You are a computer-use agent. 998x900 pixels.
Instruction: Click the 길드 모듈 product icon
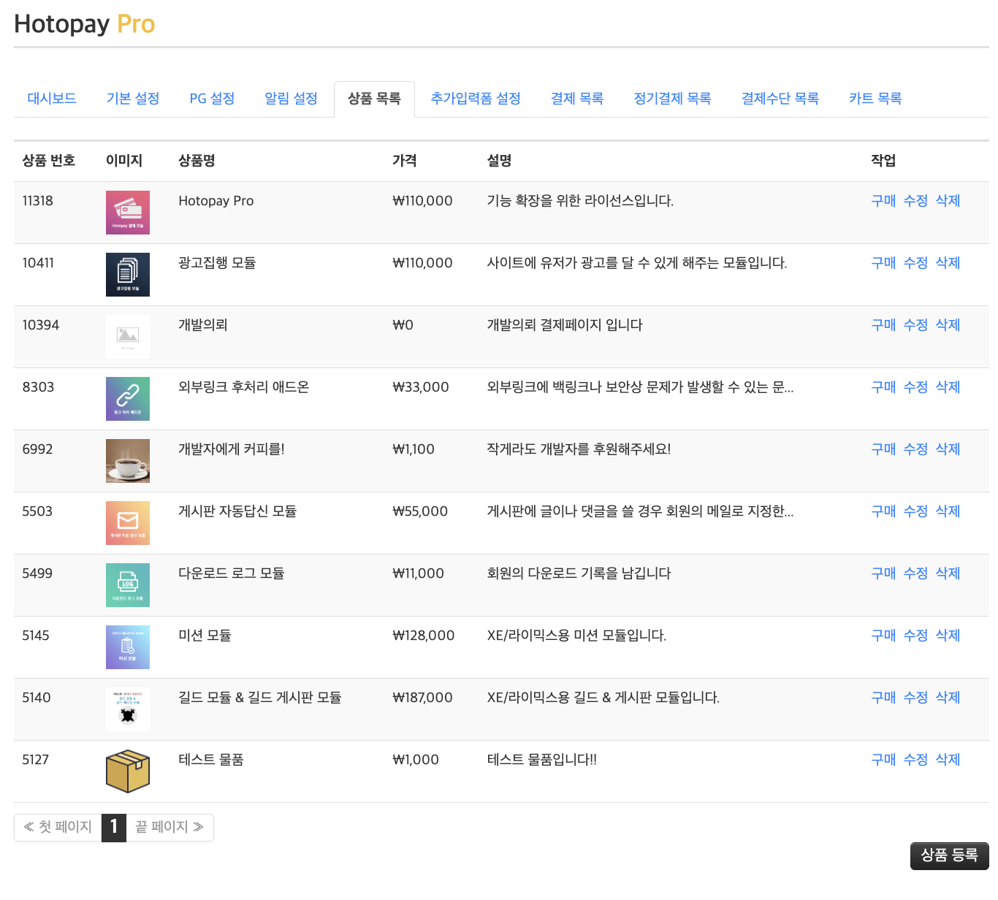pyautogui.click(x=128, y=709)
